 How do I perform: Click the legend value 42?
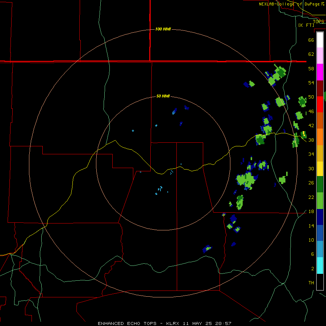point(311,125)
